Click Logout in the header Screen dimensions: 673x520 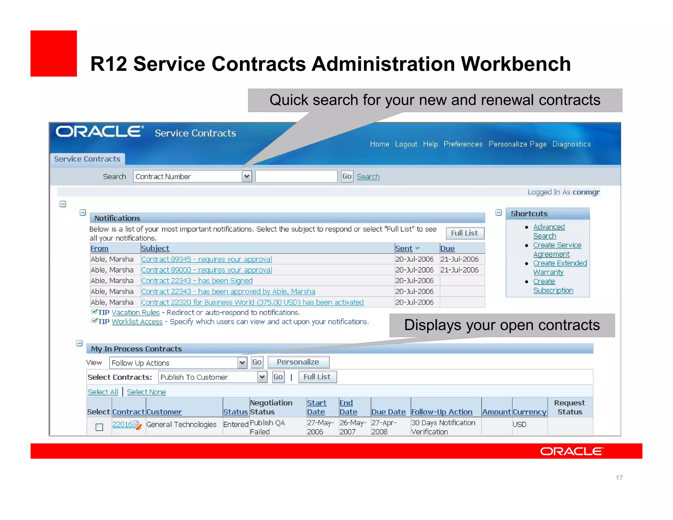coord(406,144)
